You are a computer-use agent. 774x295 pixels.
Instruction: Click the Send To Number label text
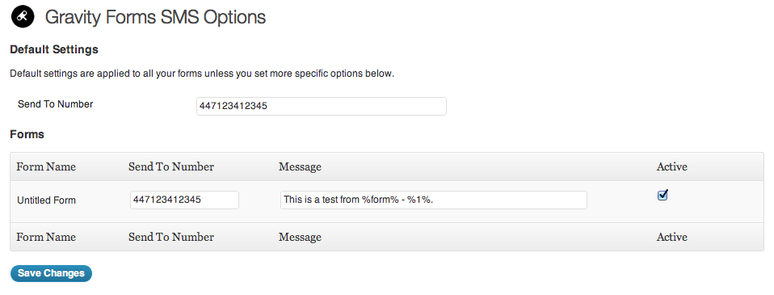55,103
